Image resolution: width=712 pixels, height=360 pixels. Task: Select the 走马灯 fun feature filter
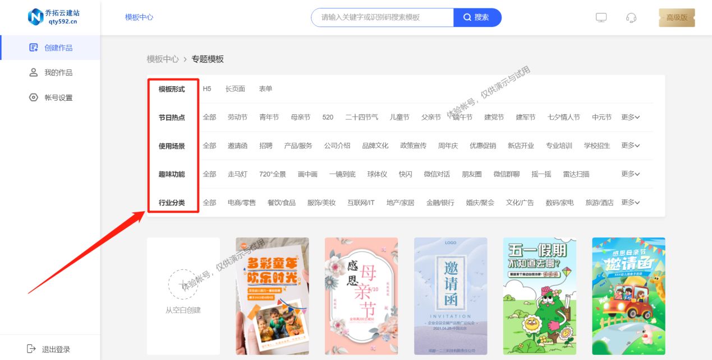237,174
